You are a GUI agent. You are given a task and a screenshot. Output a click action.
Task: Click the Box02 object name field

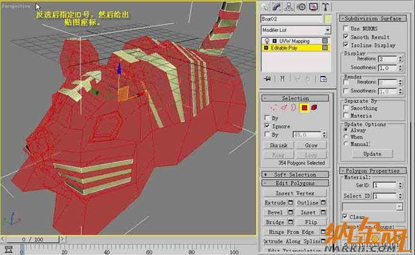pyautogui.click(x=292, y=19)
